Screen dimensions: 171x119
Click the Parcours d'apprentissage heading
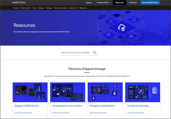pos(87,69)
